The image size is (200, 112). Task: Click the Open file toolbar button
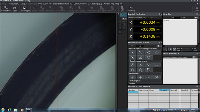[15, 9]
